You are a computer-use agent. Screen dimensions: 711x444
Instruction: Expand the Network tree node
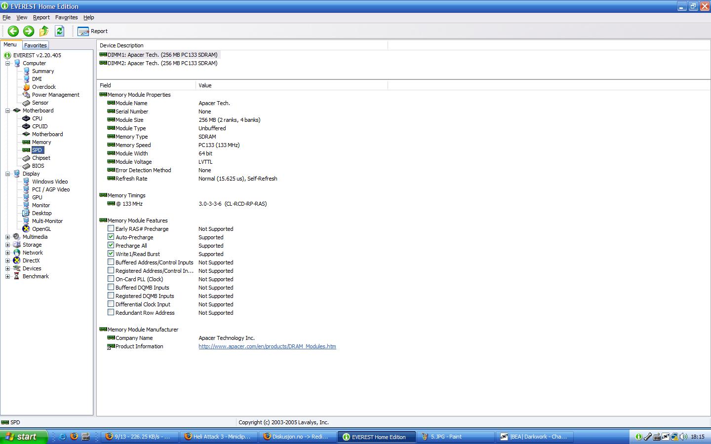tap(8, 253)
